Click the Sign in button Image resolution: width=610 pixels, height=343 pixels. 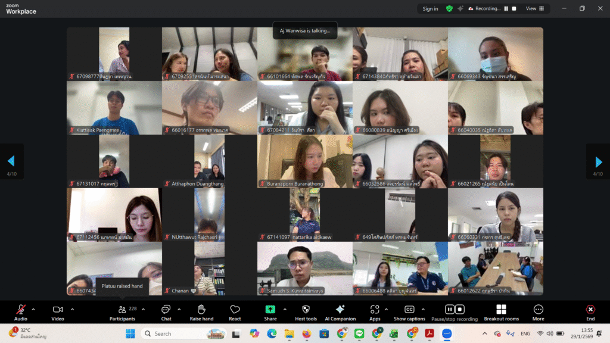(x=430, y=9)
